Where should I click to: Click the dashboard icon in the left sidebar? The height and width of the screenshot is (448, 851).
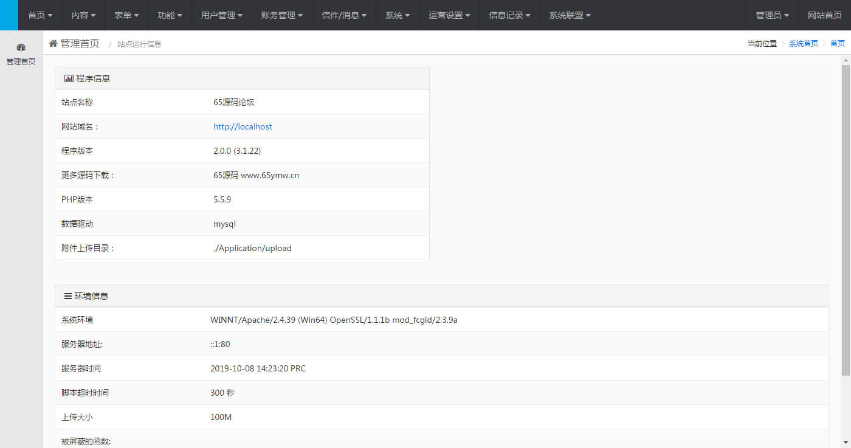tap(21, 47)
